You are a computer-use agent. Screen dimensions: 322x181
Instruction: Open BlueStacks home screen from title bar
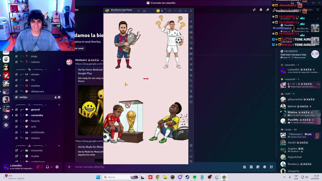coord(144,11)
